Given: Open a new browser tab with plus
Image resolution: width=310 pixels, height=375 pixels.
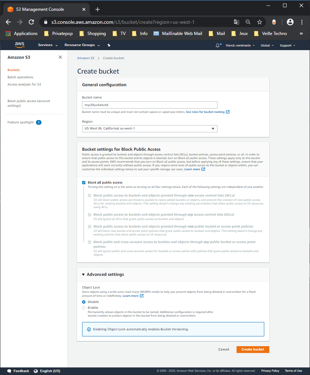Looking at the screenshot, I should (x=98, y=9).
